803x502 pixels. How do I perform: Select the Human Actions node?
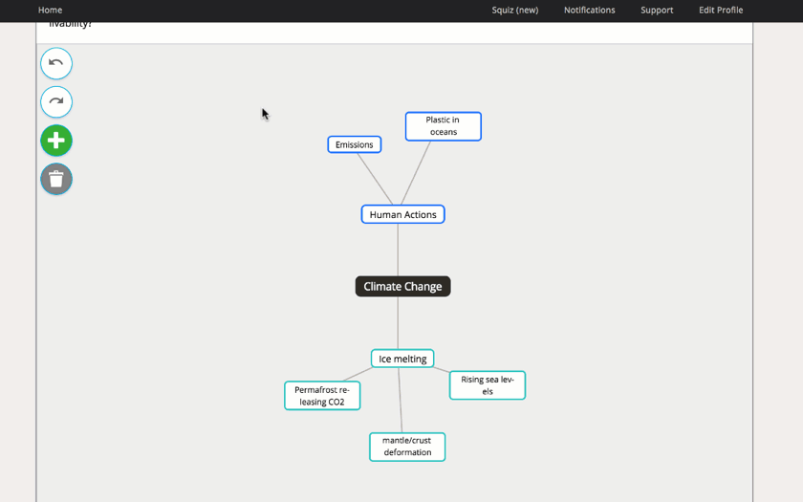coord(403,214)
